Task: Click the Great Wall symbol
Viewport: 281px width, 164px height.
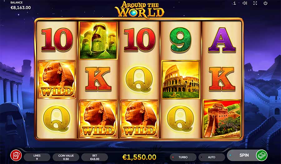Action: pyautogui.click(x=222, y=119)
